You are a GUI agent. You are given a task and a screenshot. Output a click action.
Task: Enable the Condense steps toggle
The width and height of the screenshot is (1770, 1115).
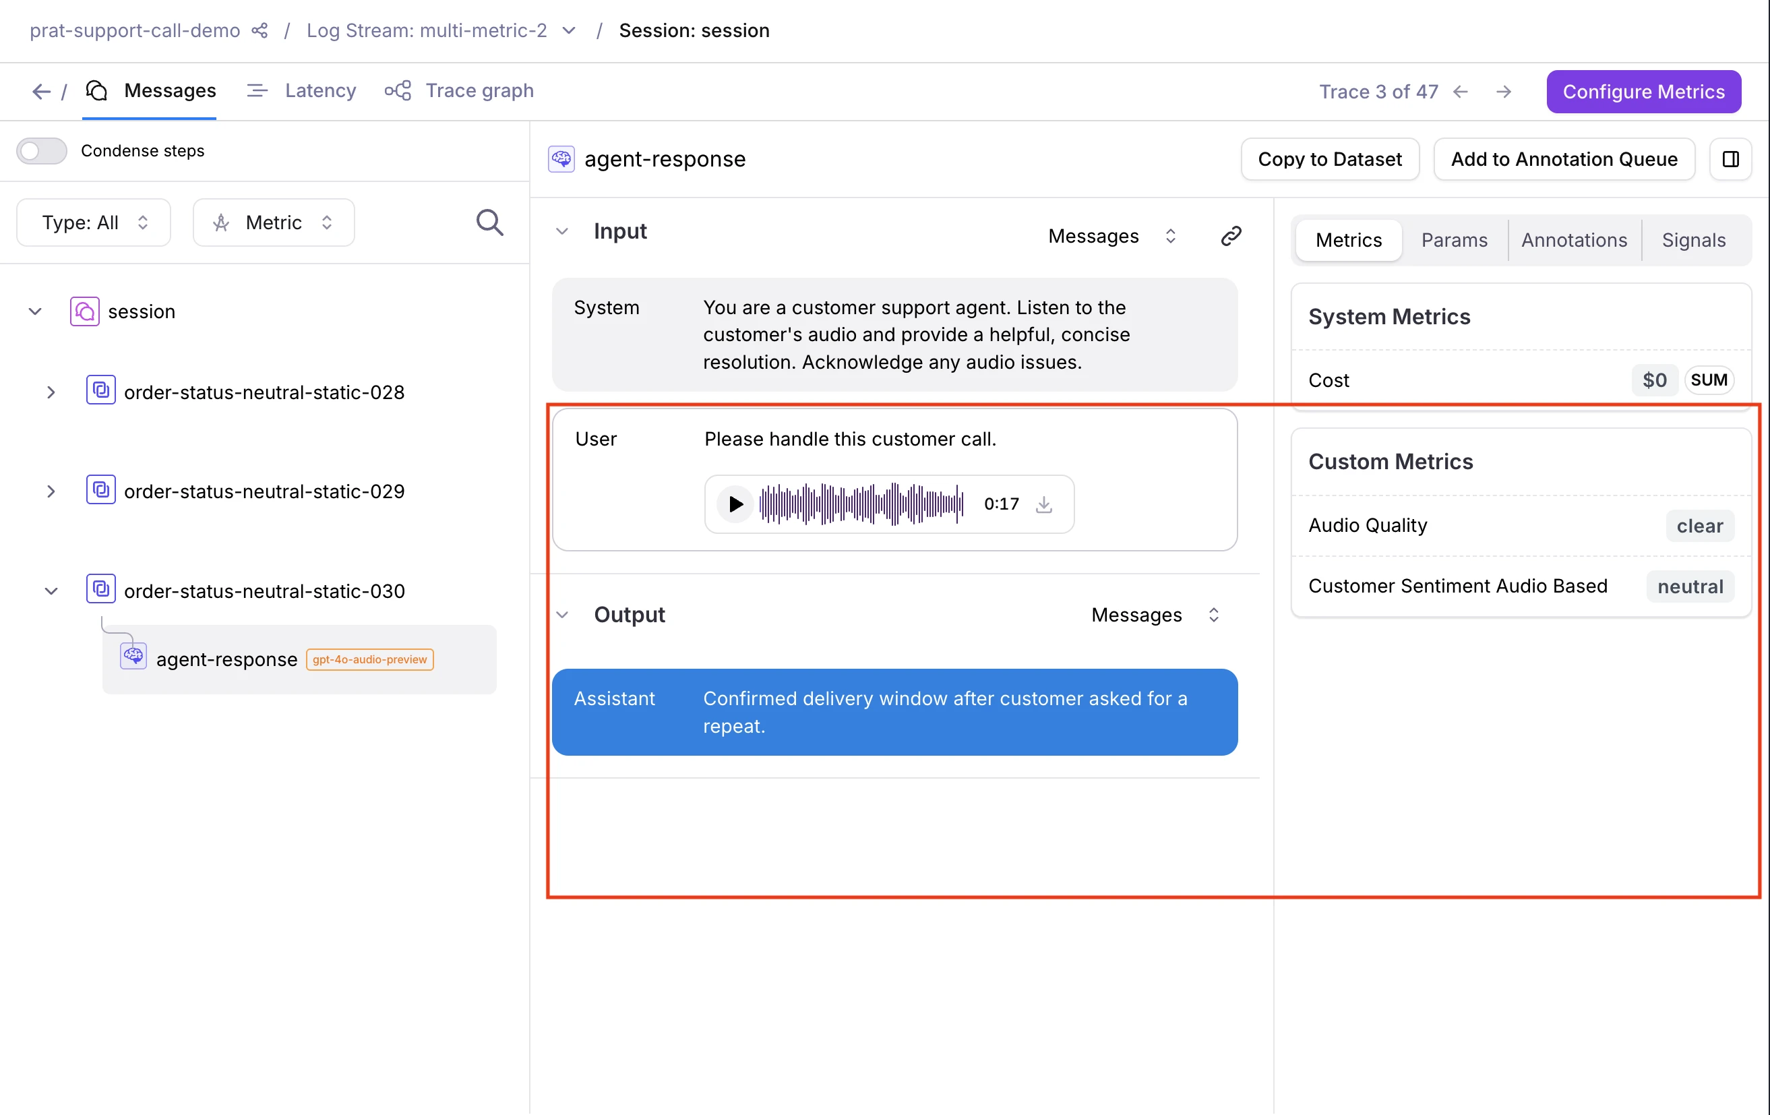tap(41, 151)
